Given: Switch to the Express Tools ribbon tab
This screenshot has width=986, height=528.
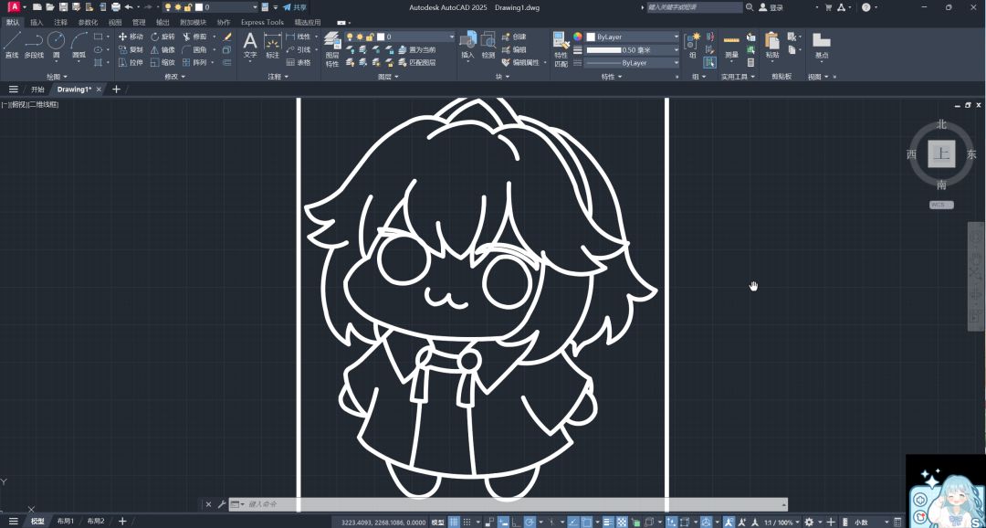Looking at the screenshot, I should pyautogui.click(x=262, y=22).
